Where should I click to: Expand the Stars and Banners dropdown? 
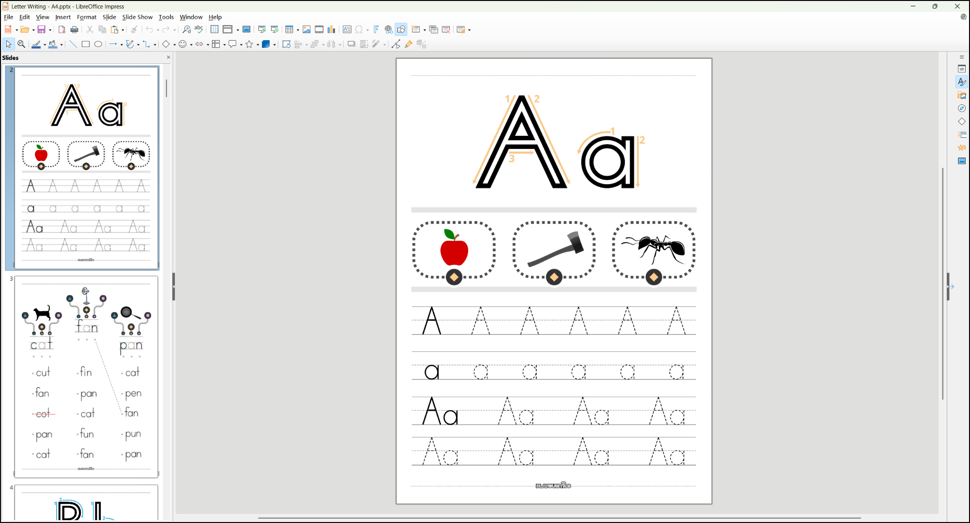tap(258, 44)
